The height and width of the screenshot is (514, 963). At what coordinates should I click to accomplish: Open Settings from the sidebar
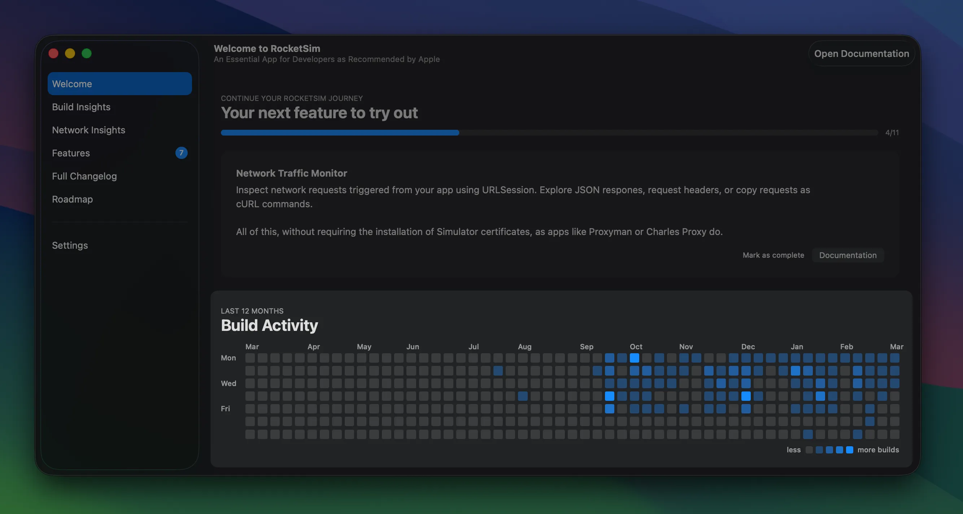70,245
